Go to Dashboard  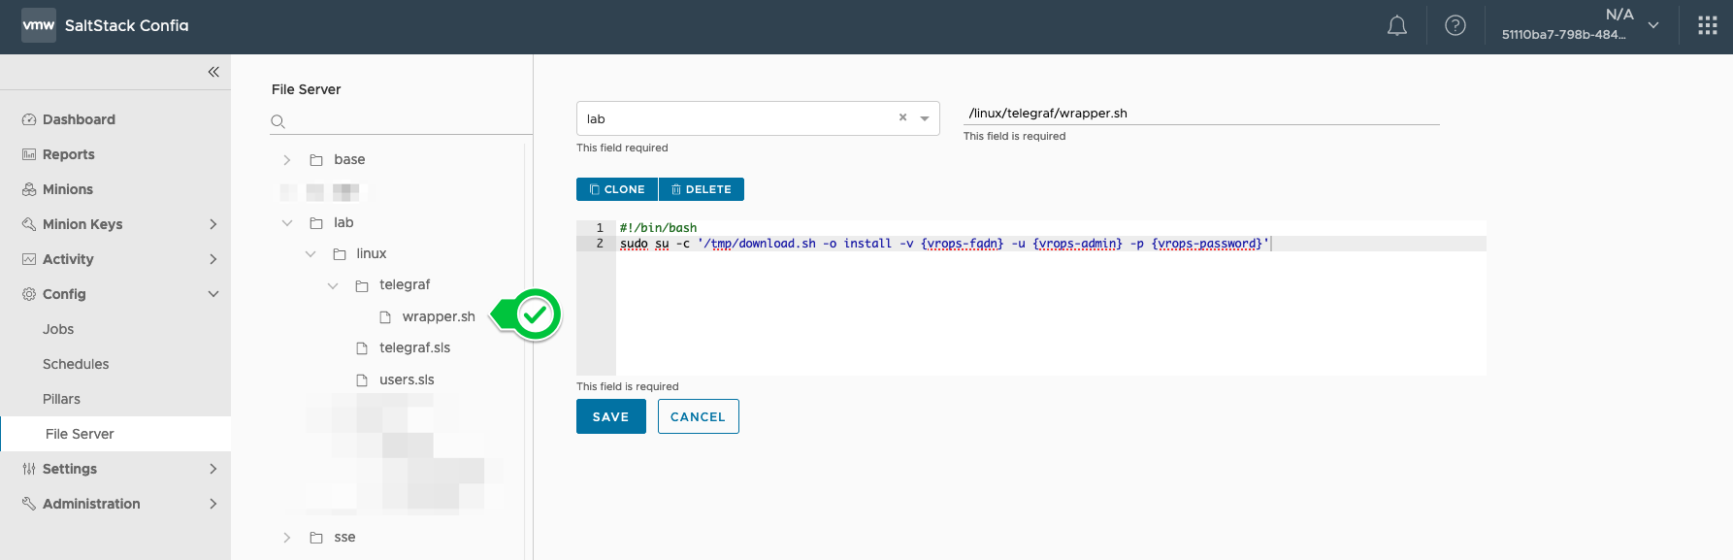79,119
